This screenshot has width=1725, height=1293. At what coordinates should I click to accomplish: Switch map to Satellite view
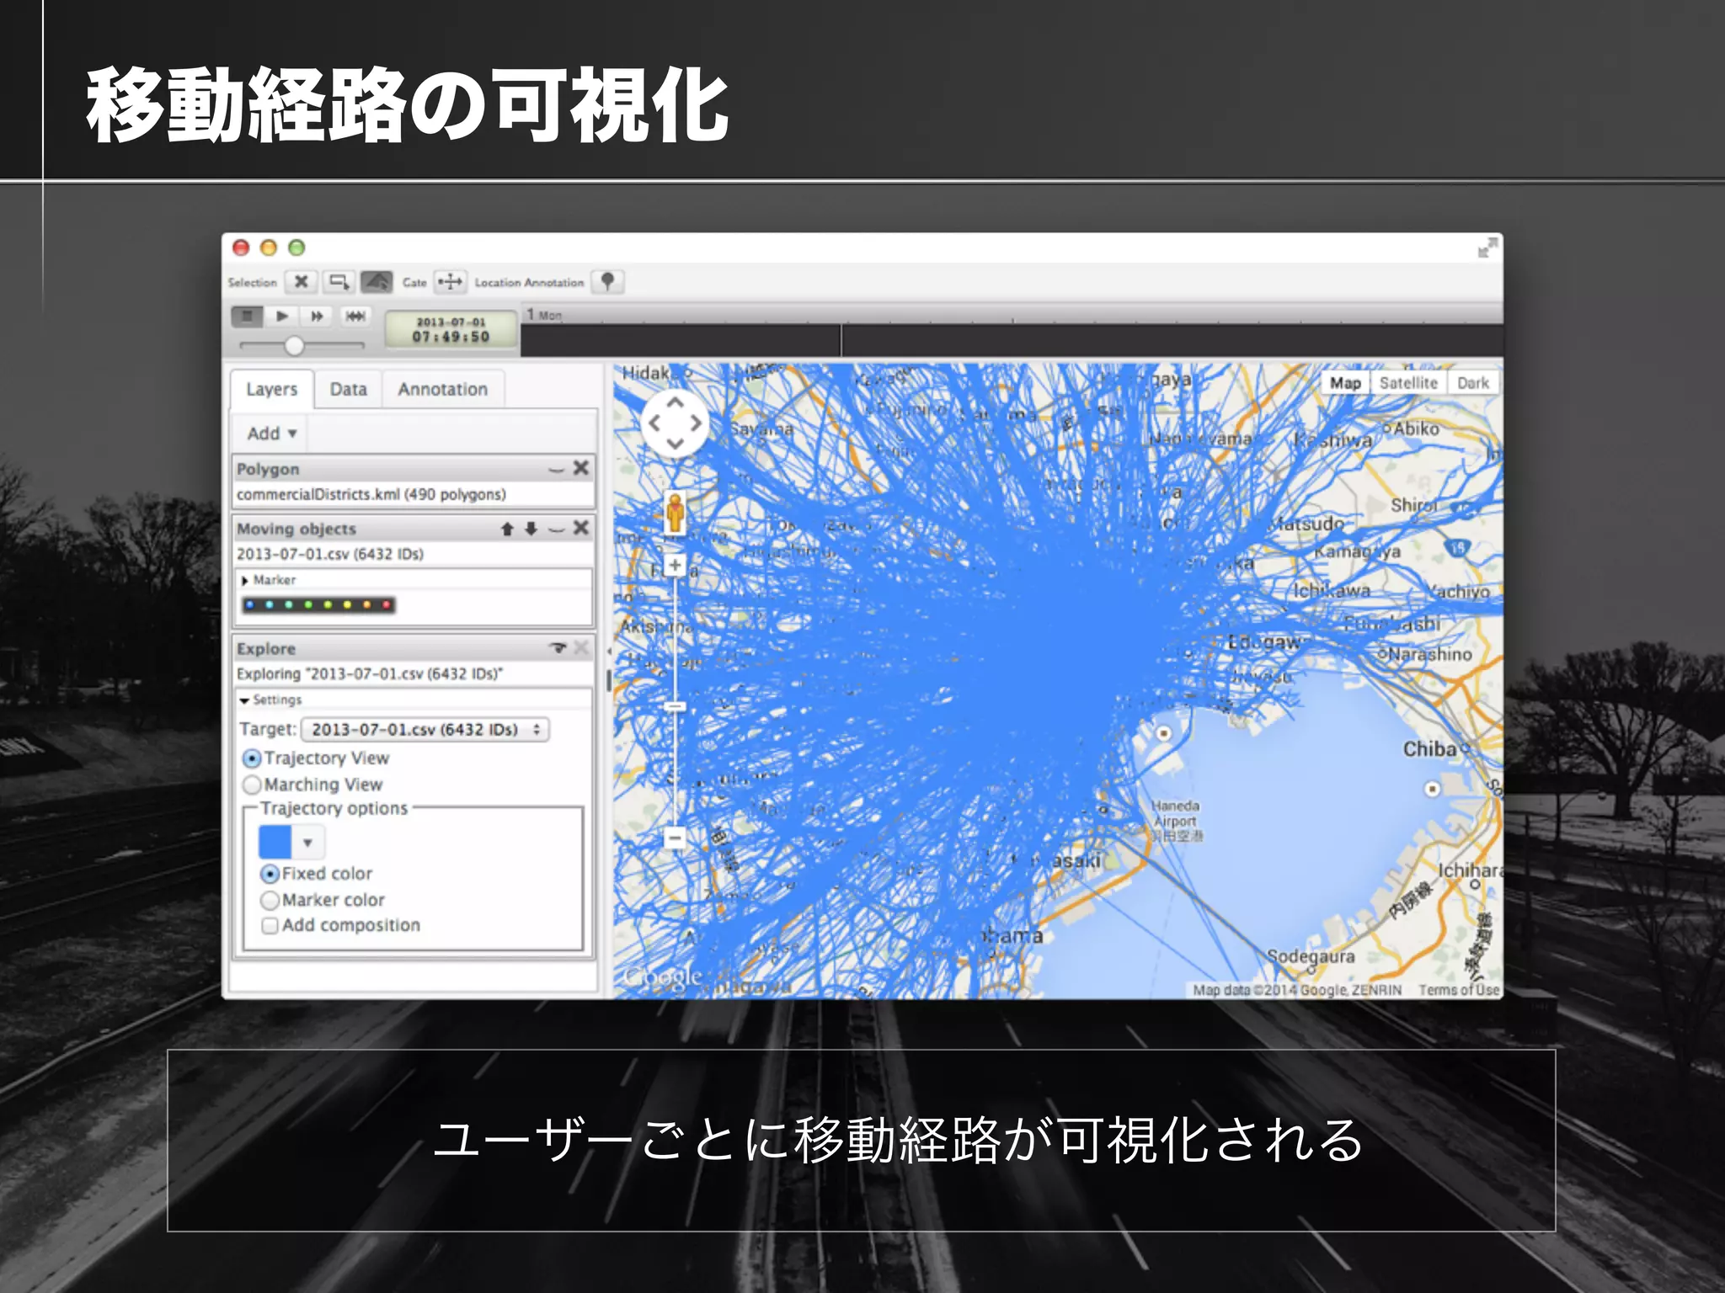coord(1408,383)
